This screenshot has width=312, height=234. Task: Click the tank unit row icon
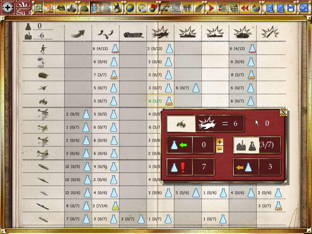44,75
